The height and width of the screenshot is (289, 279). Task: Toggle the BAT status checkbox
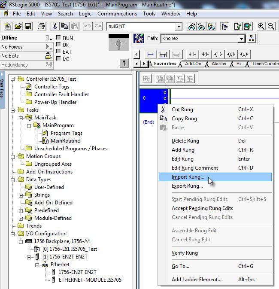click(x=59, y=52)
